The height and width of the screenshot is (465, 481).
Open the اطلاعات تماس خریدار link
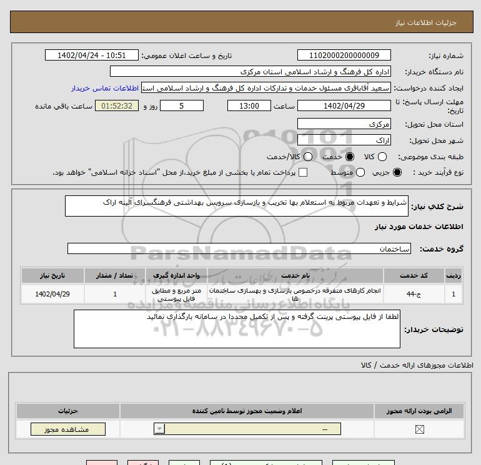(105, 88)
